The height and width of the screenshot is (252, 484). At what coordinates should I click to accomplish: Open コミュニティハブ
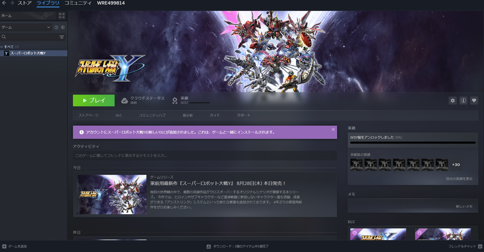coord(152,115)
